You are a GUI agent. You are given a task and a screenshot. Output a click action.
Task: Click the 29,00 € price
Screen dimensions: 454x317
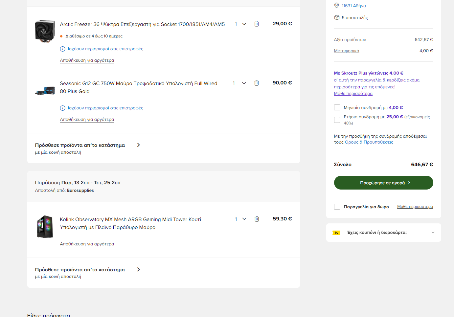coord(282,24)
